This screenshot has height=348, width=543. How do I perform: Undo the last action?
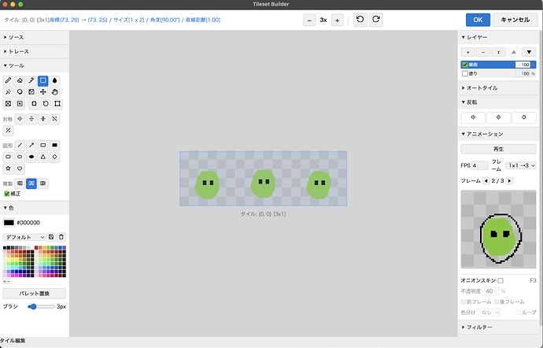pos(360,20)
